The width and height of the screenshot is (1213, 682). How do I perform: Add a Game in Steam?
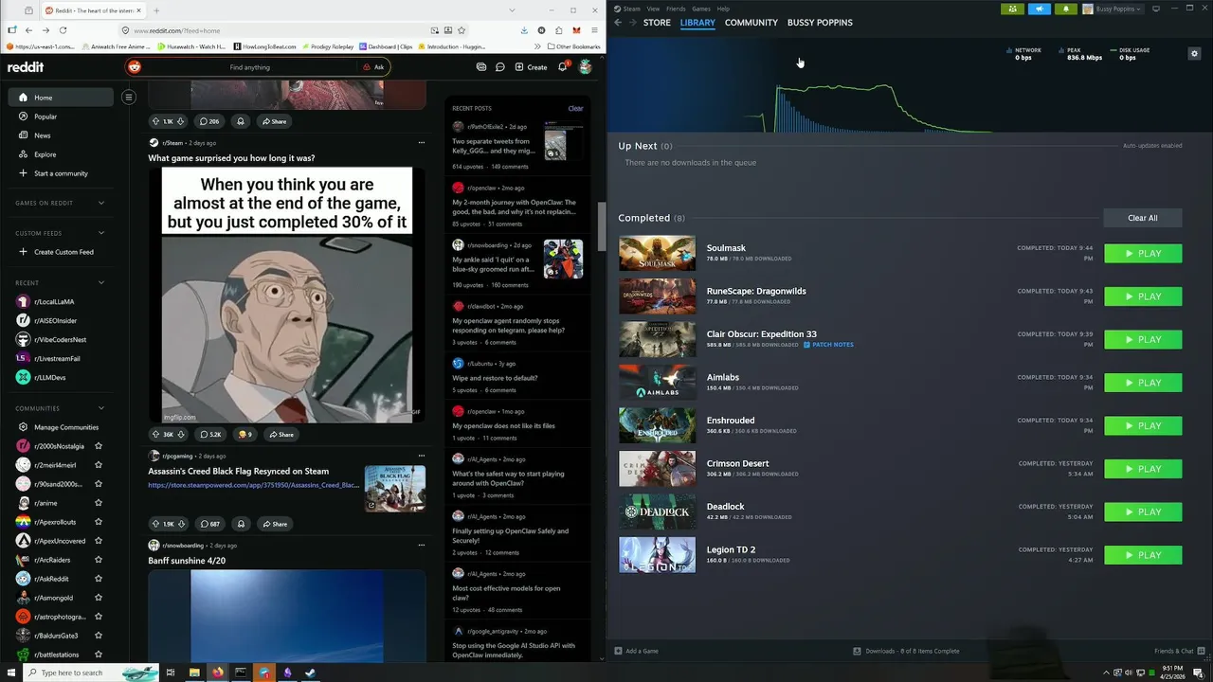pyautogui.click(x=636, y=651)
